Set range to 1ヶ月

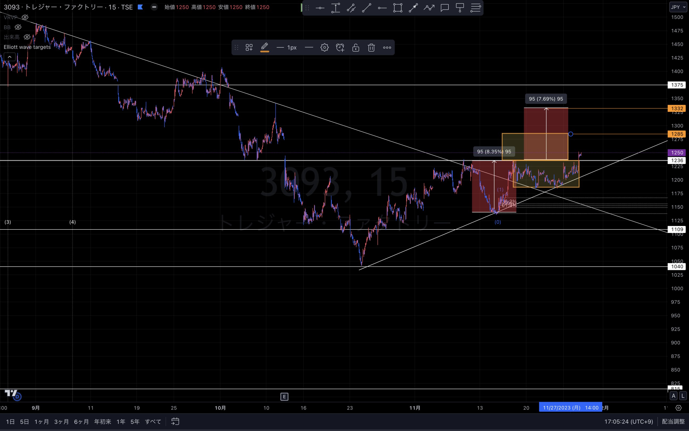coord(41,422)
